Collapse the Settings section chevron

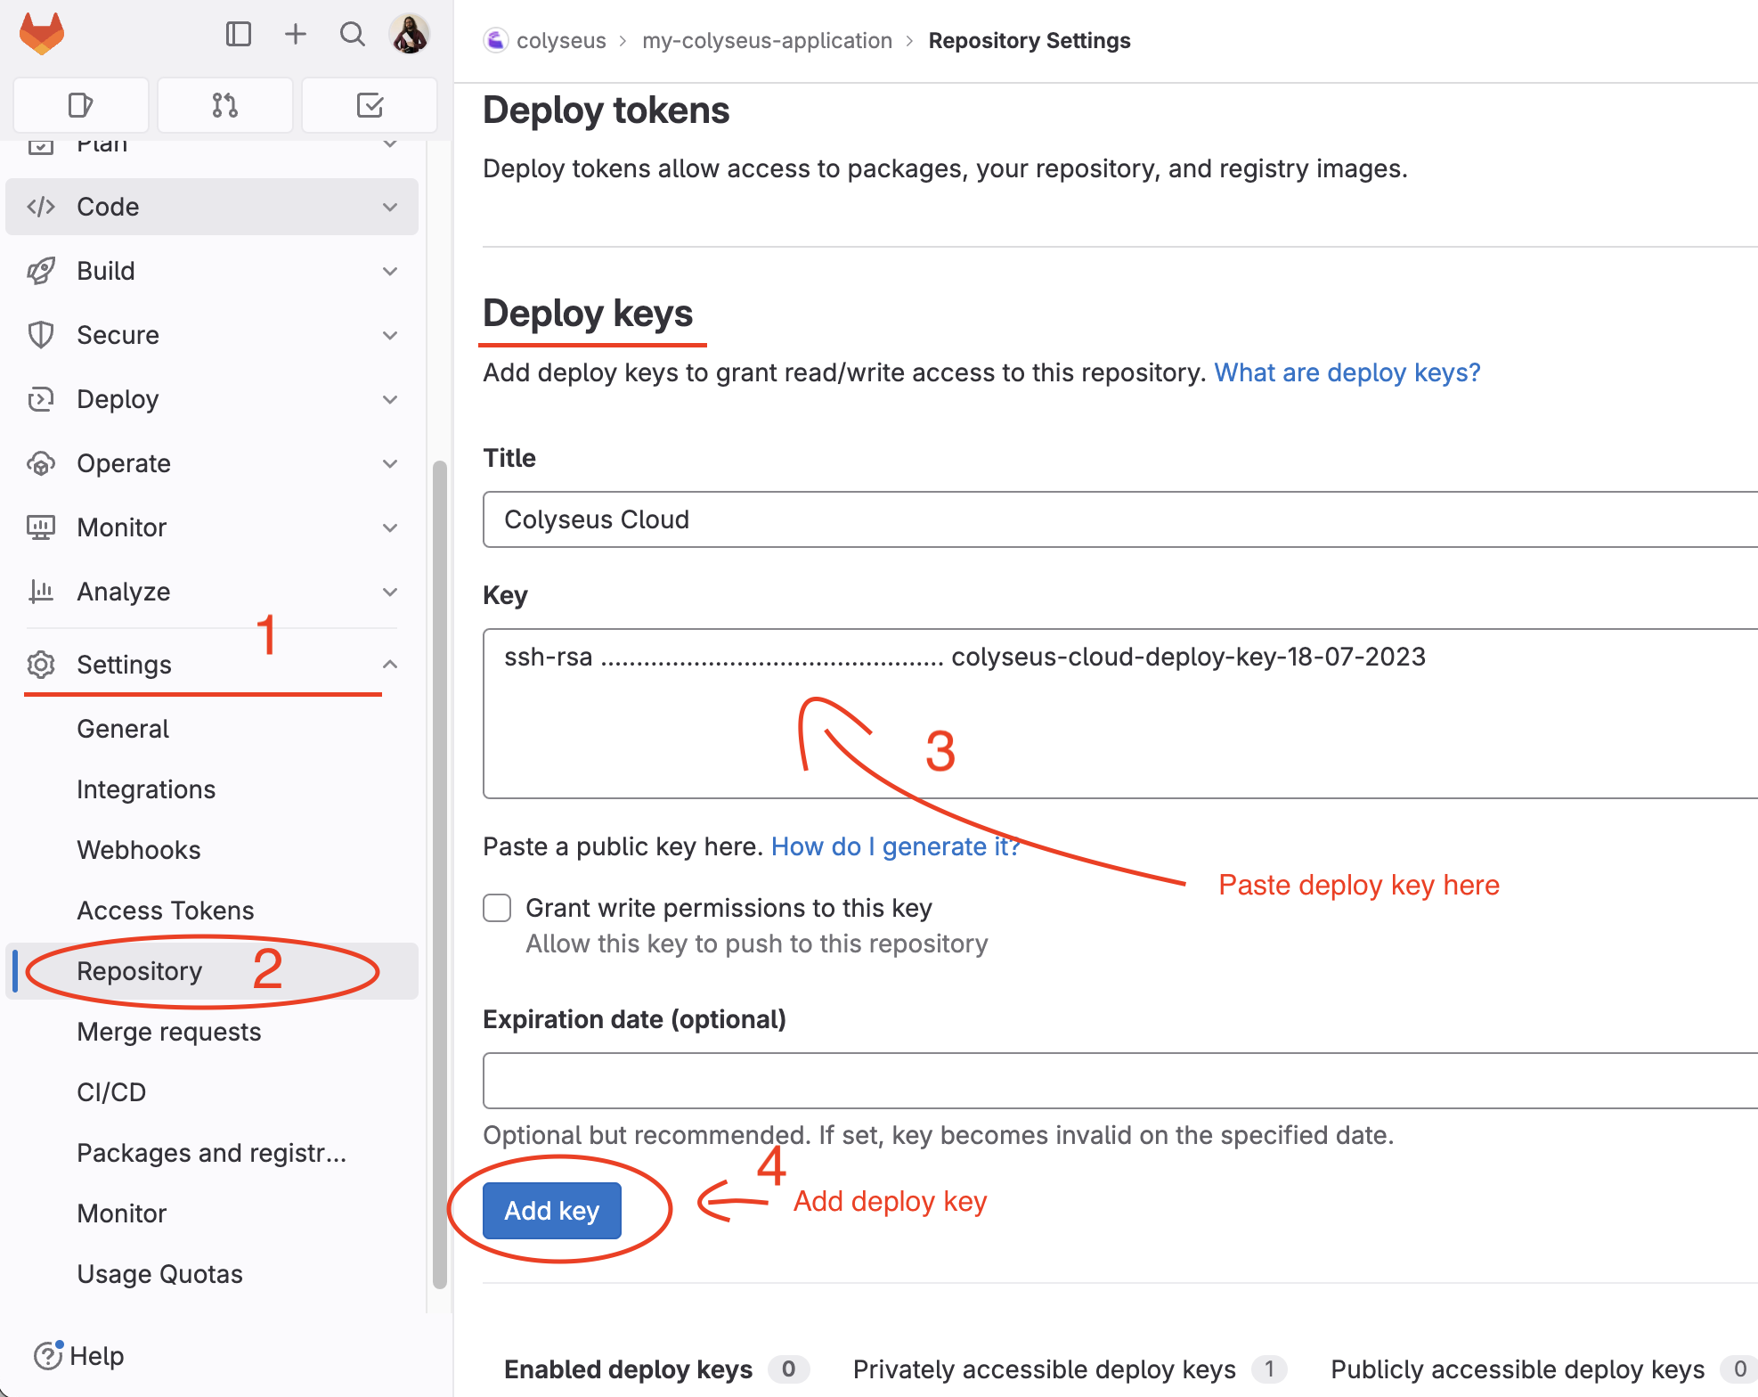click(x=390, y=665)
